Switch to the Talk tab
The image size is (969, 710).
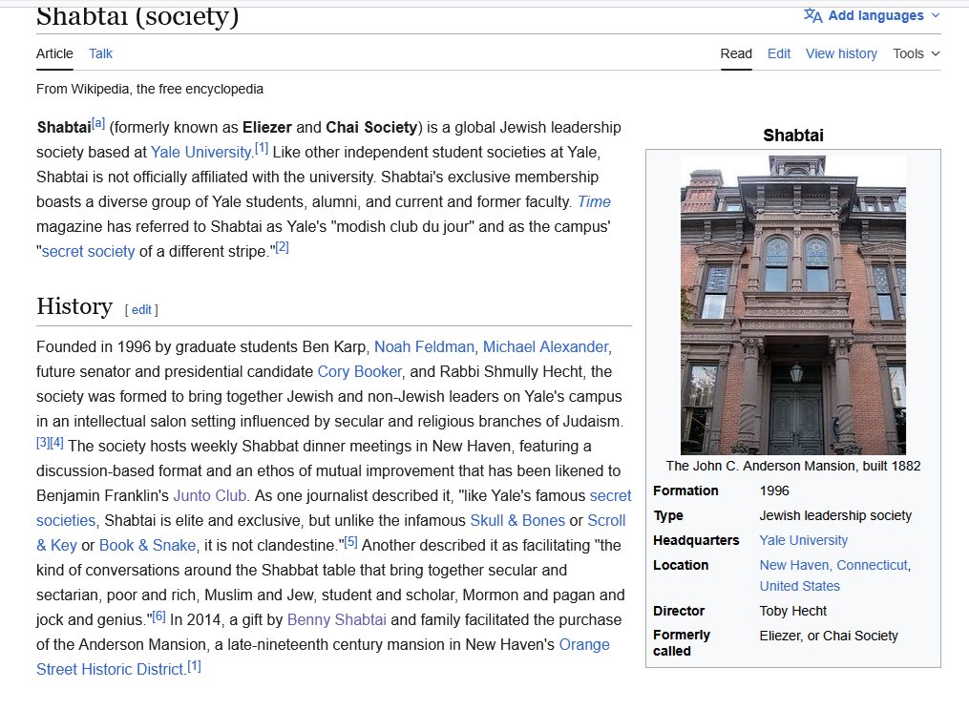click(x=100, y=53)
